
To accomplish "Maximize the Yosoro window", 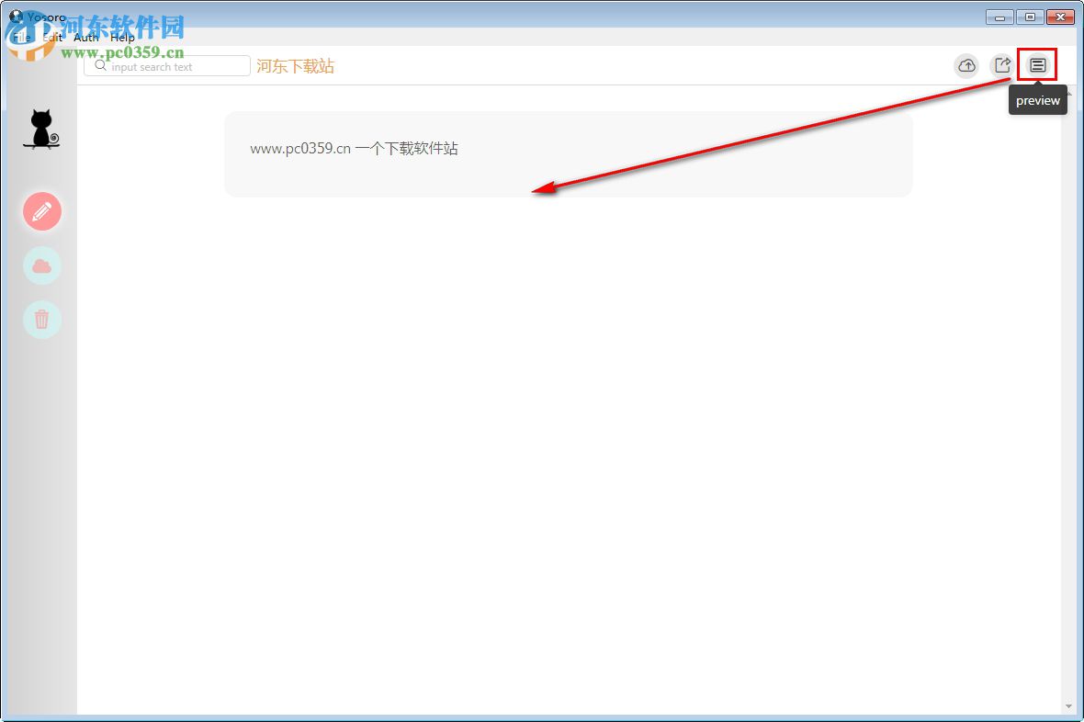I will (1030, 17).
